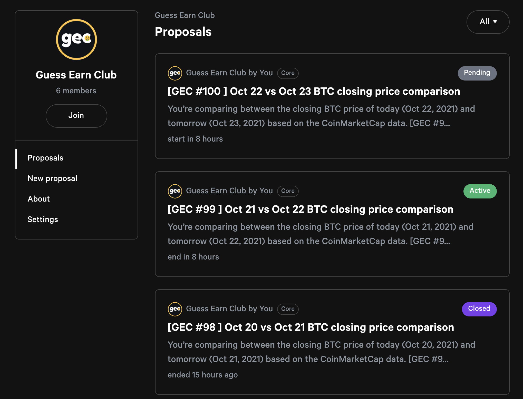Click the avatar icon on GEC #100 proposal

click(175, 73)
